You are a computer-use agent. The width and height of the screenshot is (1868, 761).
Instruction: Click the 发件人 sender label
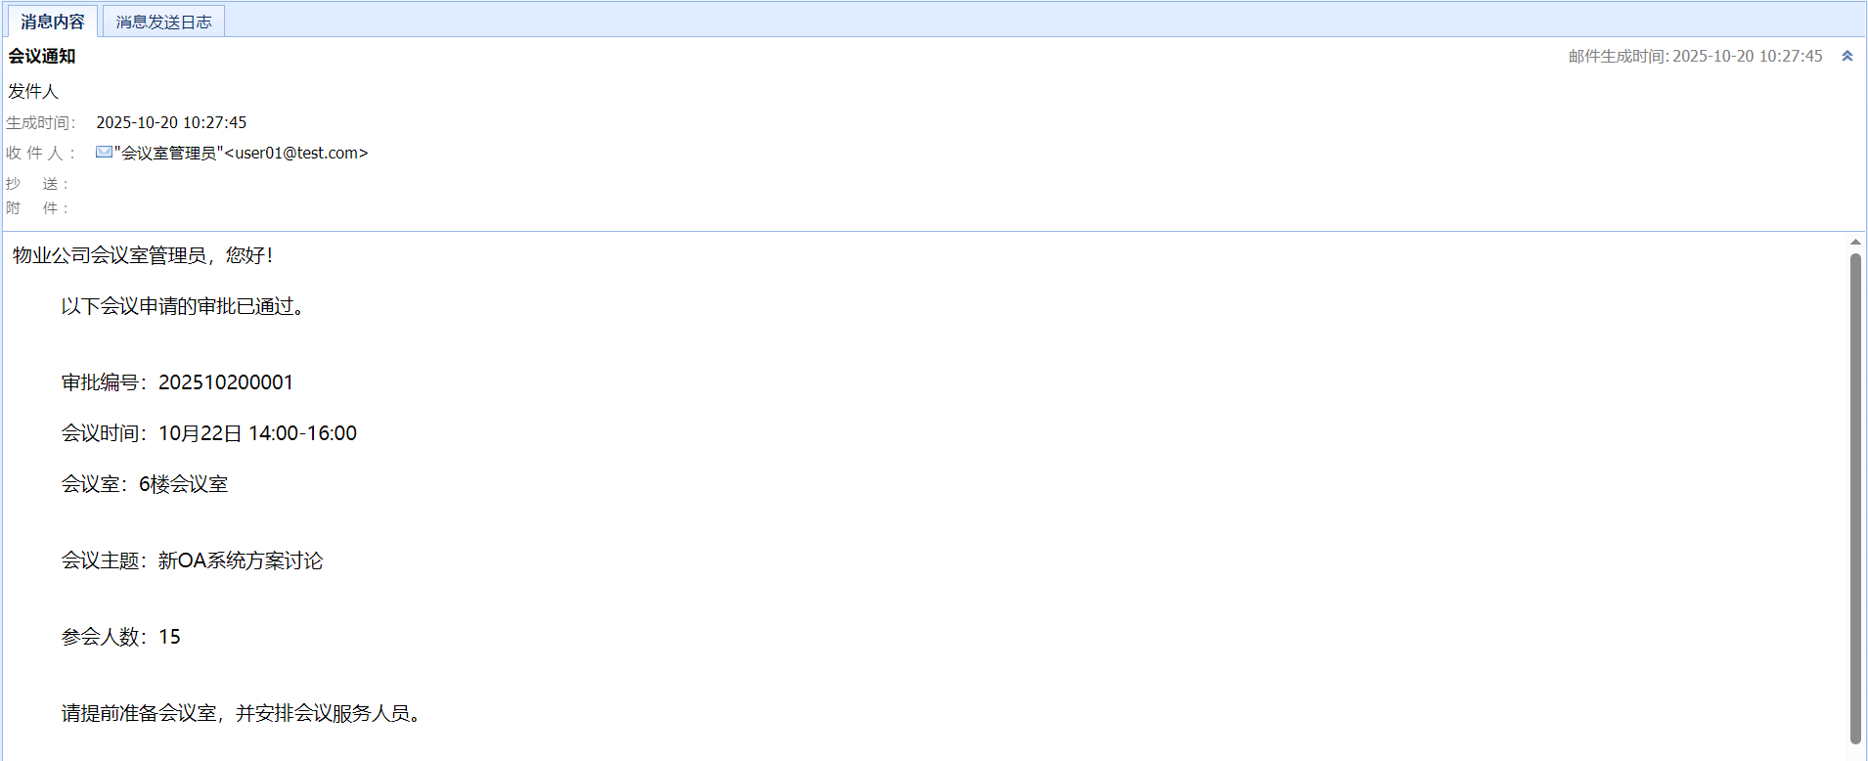(x=33, y=91)
